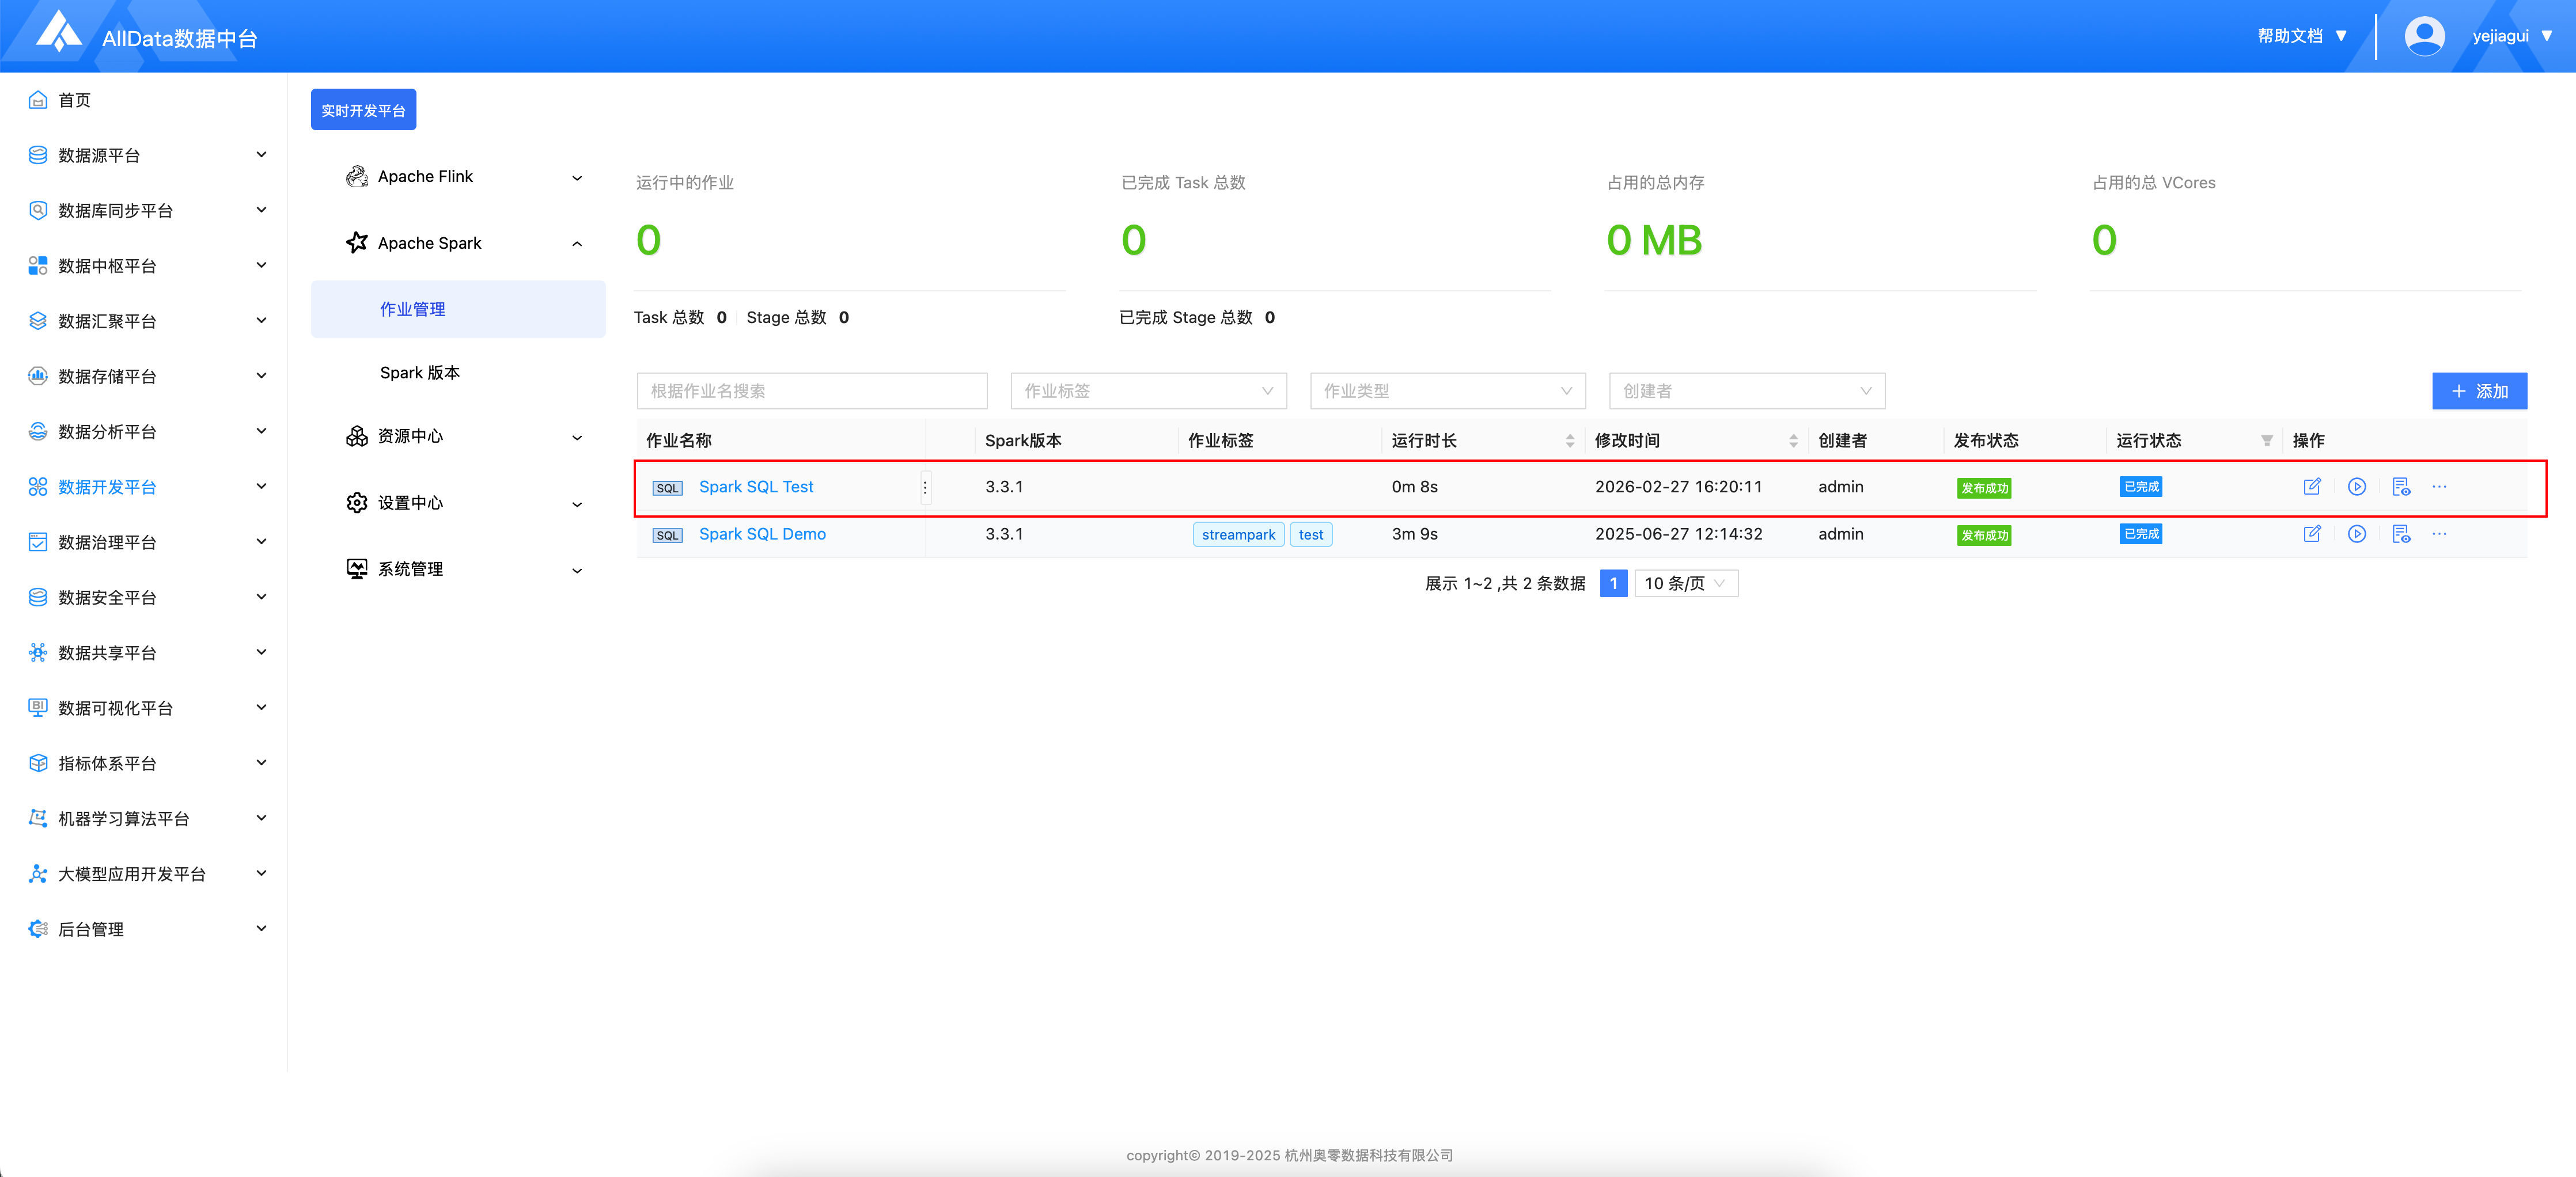Click edit icon for Spark SQL Test
2576x1177 pixels.
coord(2311,487)
